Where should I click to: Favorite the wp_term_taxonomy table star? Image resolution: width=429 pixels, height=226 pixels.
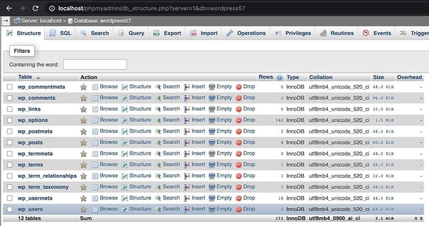click(x=83, y=187)
